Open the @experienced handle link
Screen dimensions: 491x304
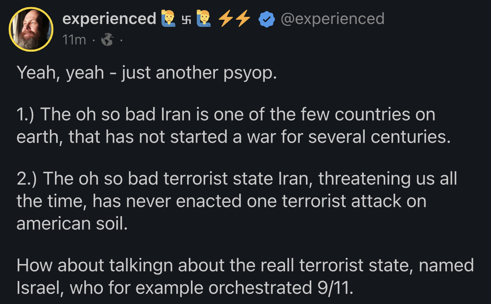click(x=332, y=19)
